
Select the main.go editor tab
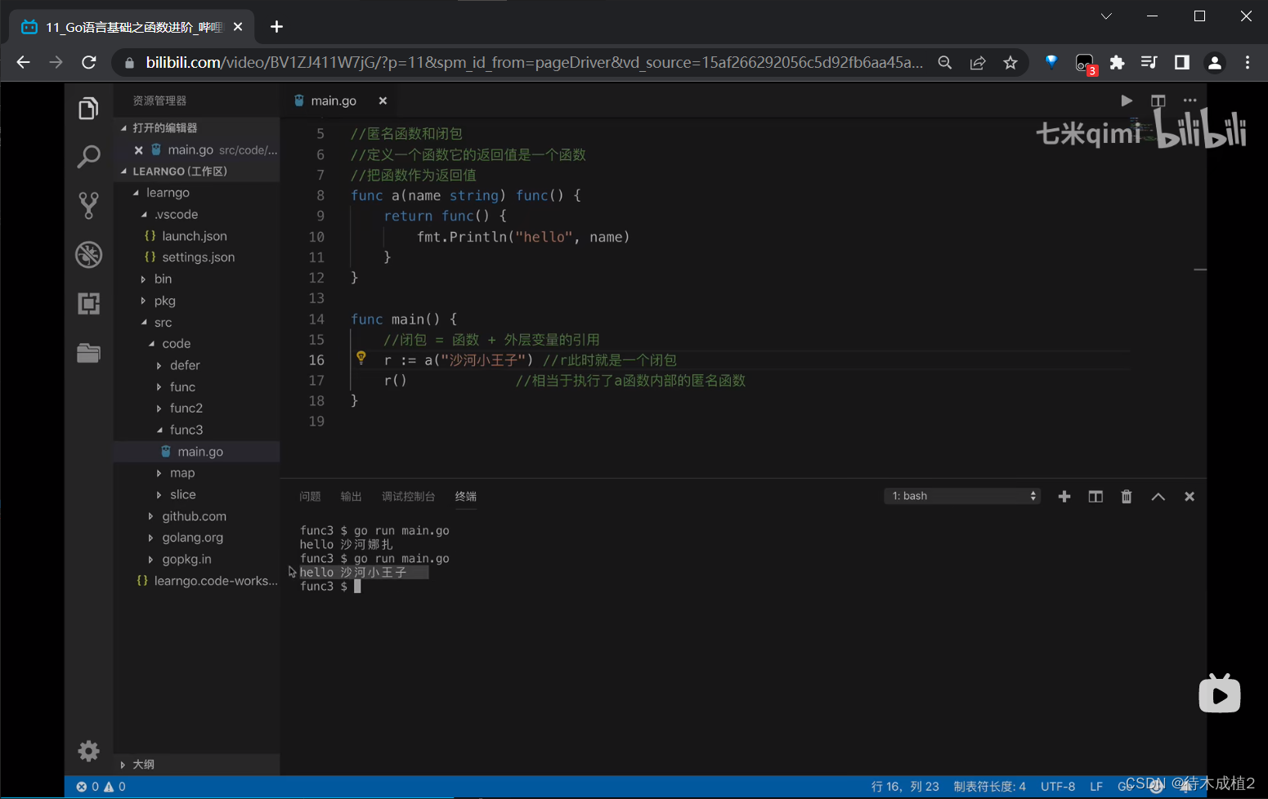click(x=334, y=100)
